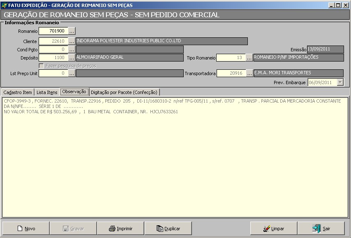Click into the Romaneio number field
Screen dimensions: 351x238
tap(53, 31)
